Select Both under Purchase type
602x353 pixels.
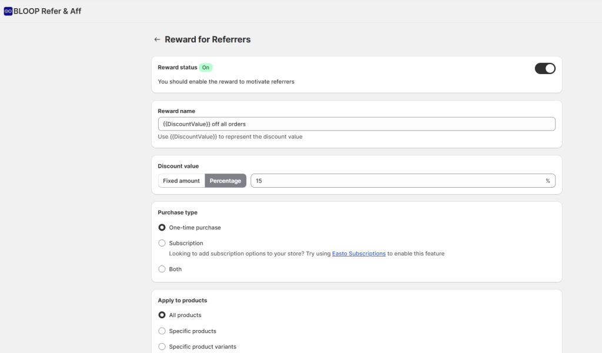tap(162, 269)
